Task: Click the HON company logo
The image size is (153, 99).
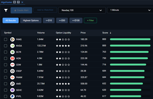Action: [x=12, y=58]
